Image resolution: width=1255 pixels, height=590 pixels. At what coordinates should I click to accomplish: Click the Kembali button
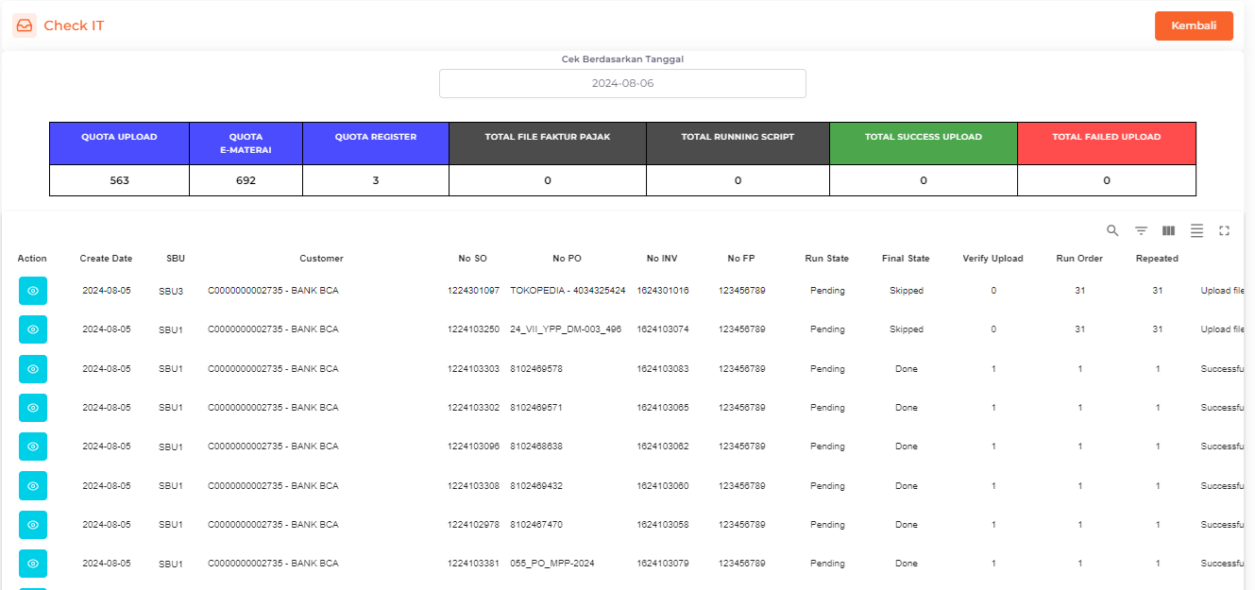click(x=1194, y=25)
